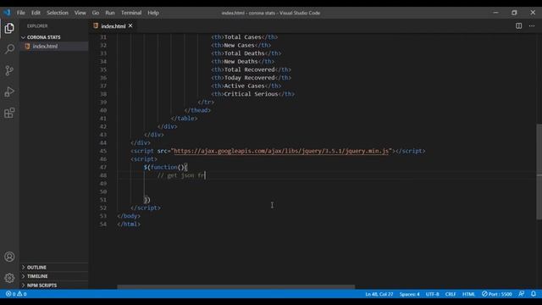Click the '$(function(){' code on line 47
The image size is (542, 305).
166,168
